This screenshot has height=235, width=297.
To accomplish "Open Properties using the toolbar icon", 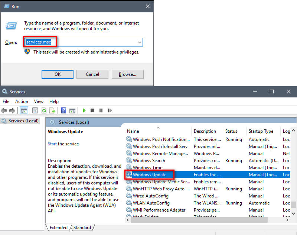I will 35,110.
